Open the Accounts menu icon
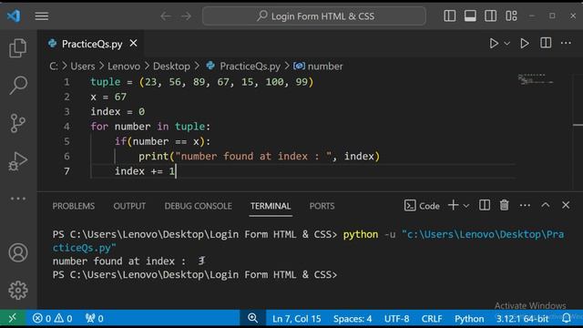The image size is (583, 328). 18,253
